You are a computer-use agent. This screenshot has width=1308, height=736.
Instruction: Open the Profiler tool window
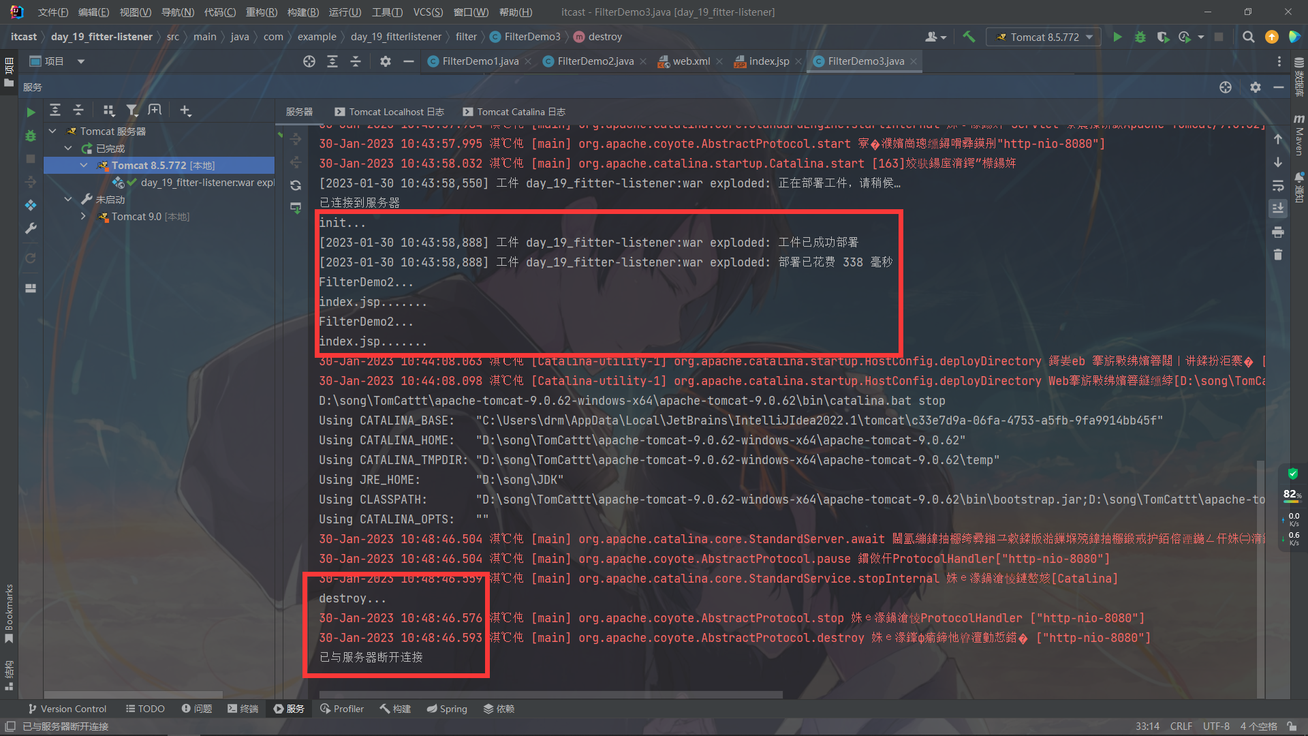[342, 709]
